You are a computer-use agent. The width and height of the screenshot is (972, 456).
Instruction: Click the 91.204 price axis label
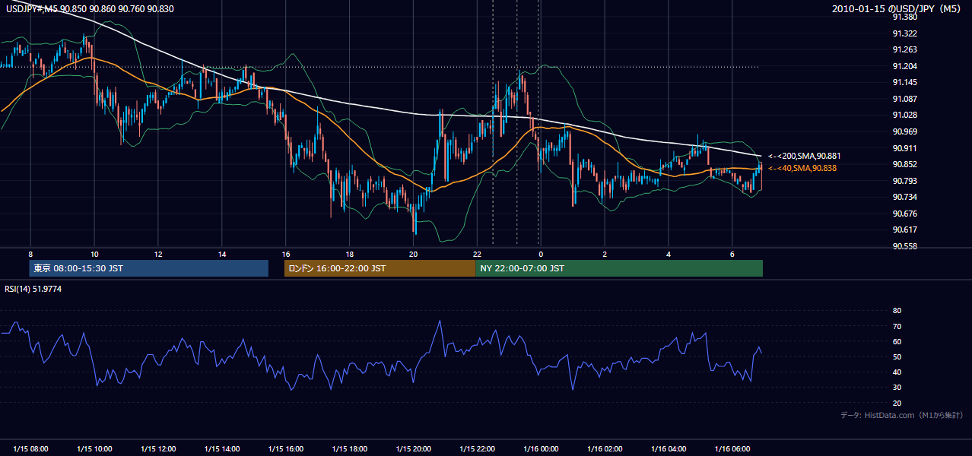905,66
